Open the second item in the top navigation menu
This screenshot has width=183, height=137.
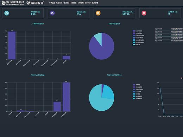pyautogui.click(x=59, y=3)
